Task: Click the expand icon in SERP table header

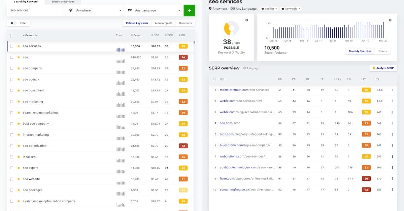Action: tap(215, 79)
